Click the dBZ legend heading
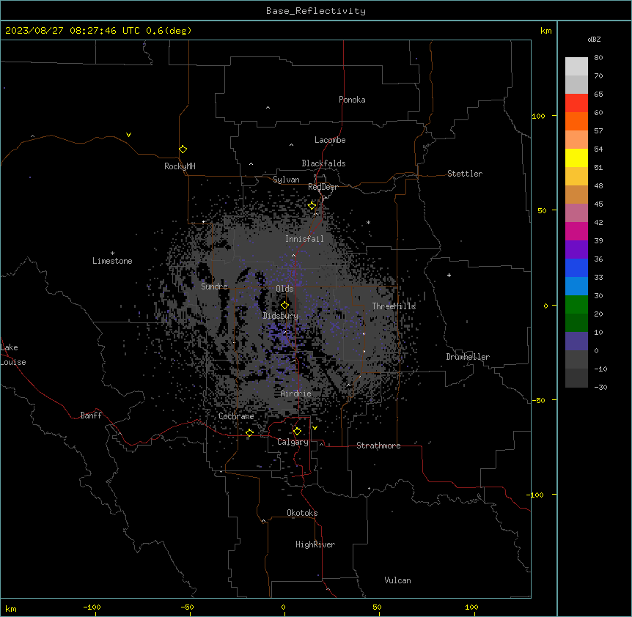632x617 pixels. [x=594, y=39]
